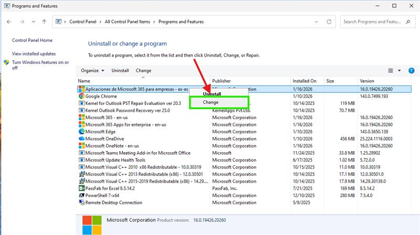Click Microsoft Teams Meeting Add-in icon
This screenshot has height=235, width=420.
(x=82, y=153)
